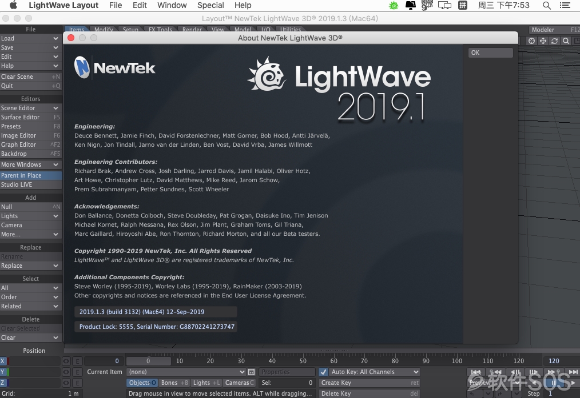Toggle the Auto Key checkbox
Screen dimensions: 580x398
(x=324, y=372)
